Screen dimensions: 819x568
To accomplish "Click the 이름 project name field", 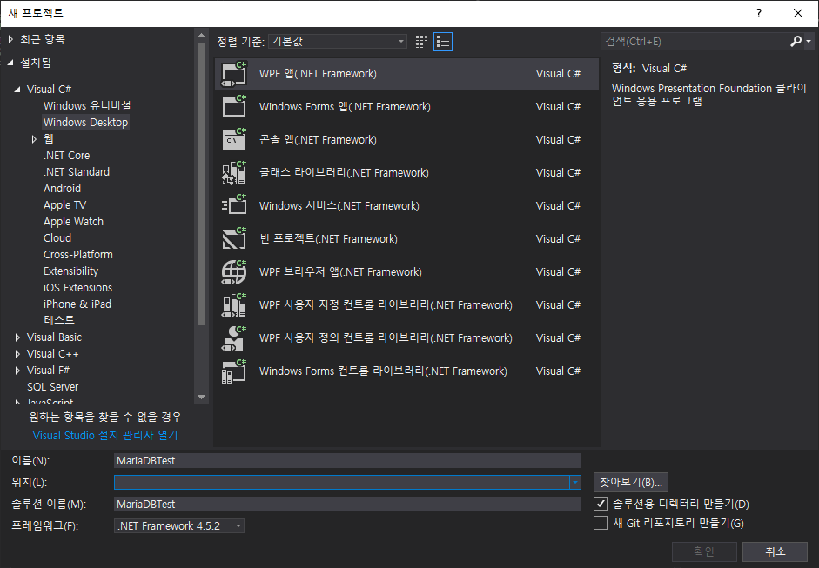I will click(x=347, y=460).
